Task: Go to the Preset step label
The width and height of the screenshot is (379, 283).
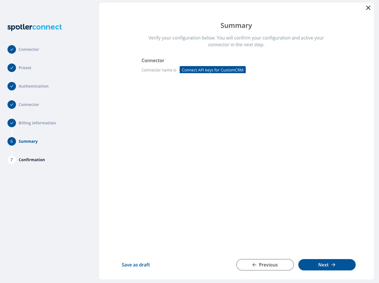Action: (25, 68)
